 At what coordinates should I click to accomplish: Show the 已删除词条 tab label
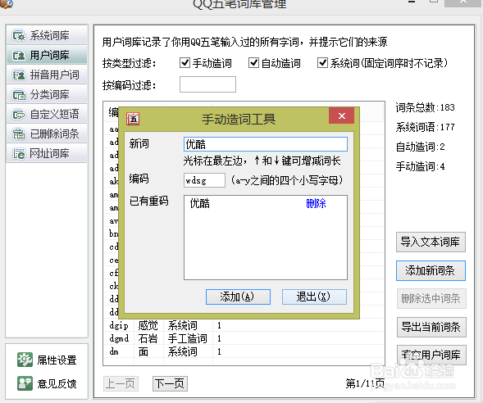tap(54, 134)
